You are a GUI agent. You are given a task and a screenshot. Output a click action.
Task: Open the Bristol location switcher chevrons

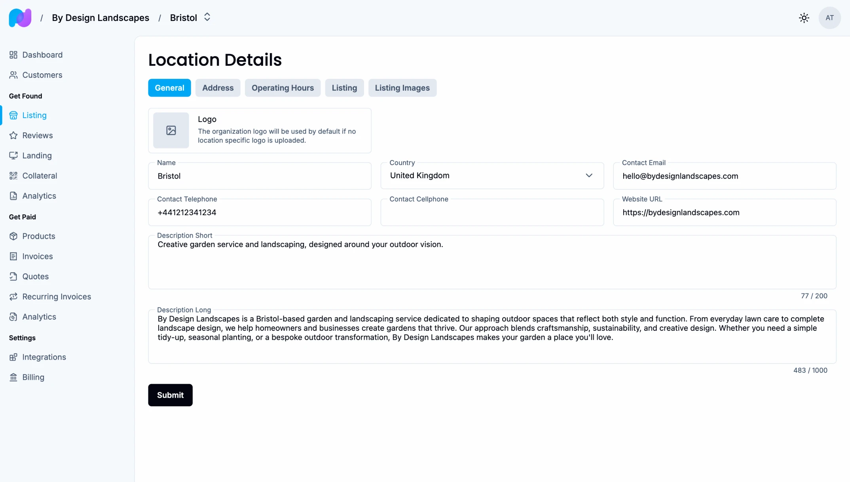click(x=207, y=17)
